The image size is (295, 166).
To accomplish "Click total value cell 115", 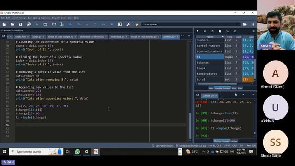I will click(248, 79).
